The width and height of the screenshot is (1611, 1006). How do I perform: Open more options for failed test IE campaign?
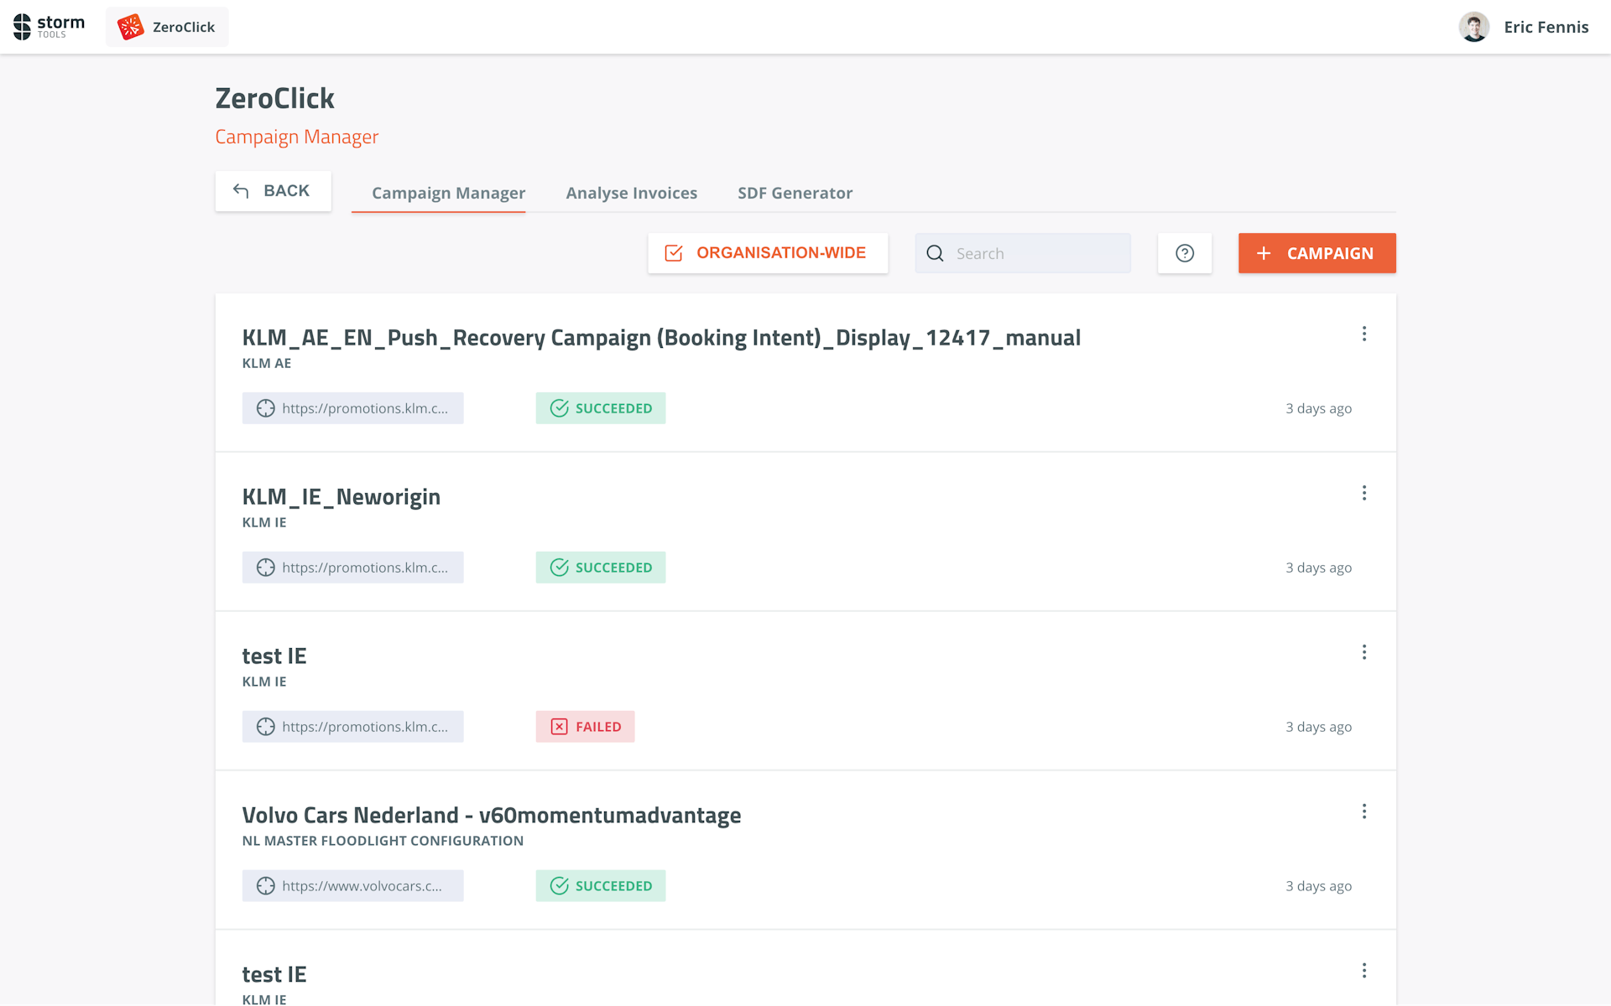[x=1363, y=653]
